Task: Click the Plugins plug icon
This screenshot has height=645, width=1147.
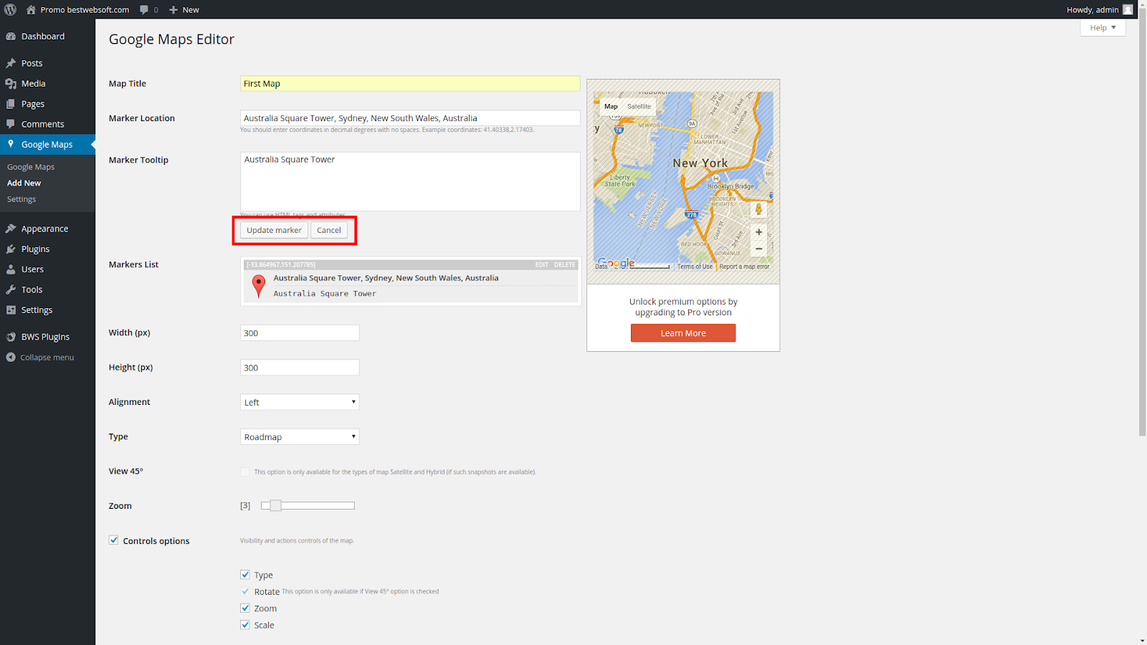Action: 11,249
